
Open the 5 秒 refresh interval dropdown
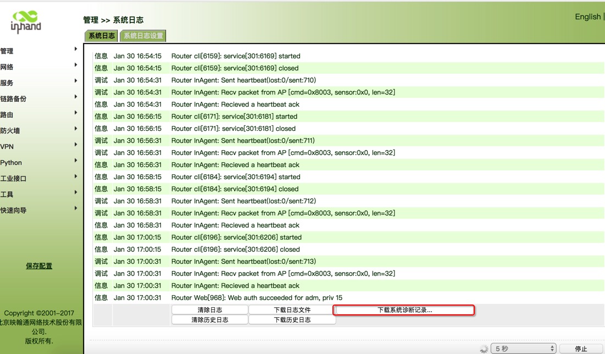[524, 347]
